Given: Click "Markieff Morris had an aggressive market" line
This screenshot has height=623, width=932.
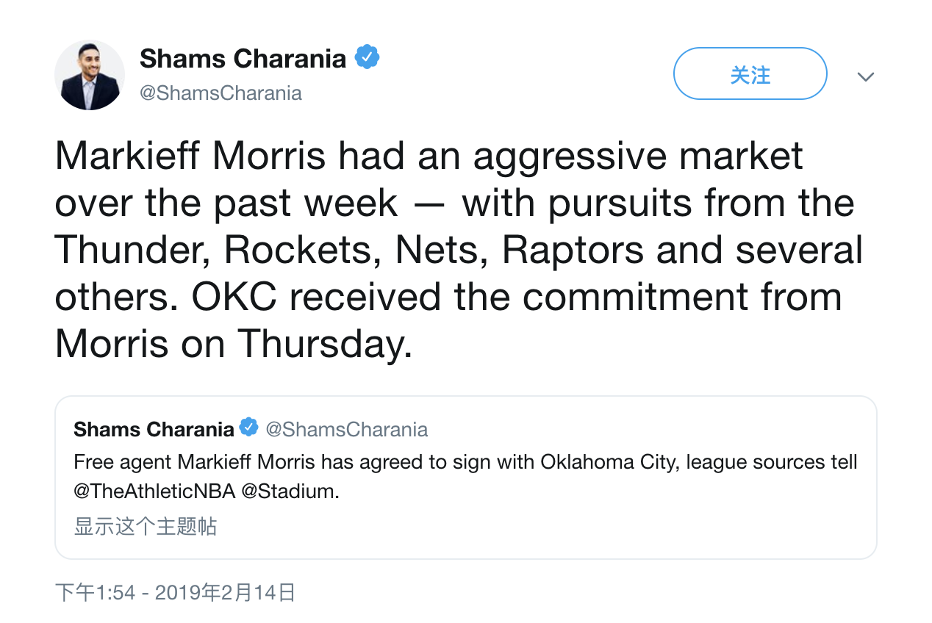Looking at the screenshot, I should click(x=429, y=156).
